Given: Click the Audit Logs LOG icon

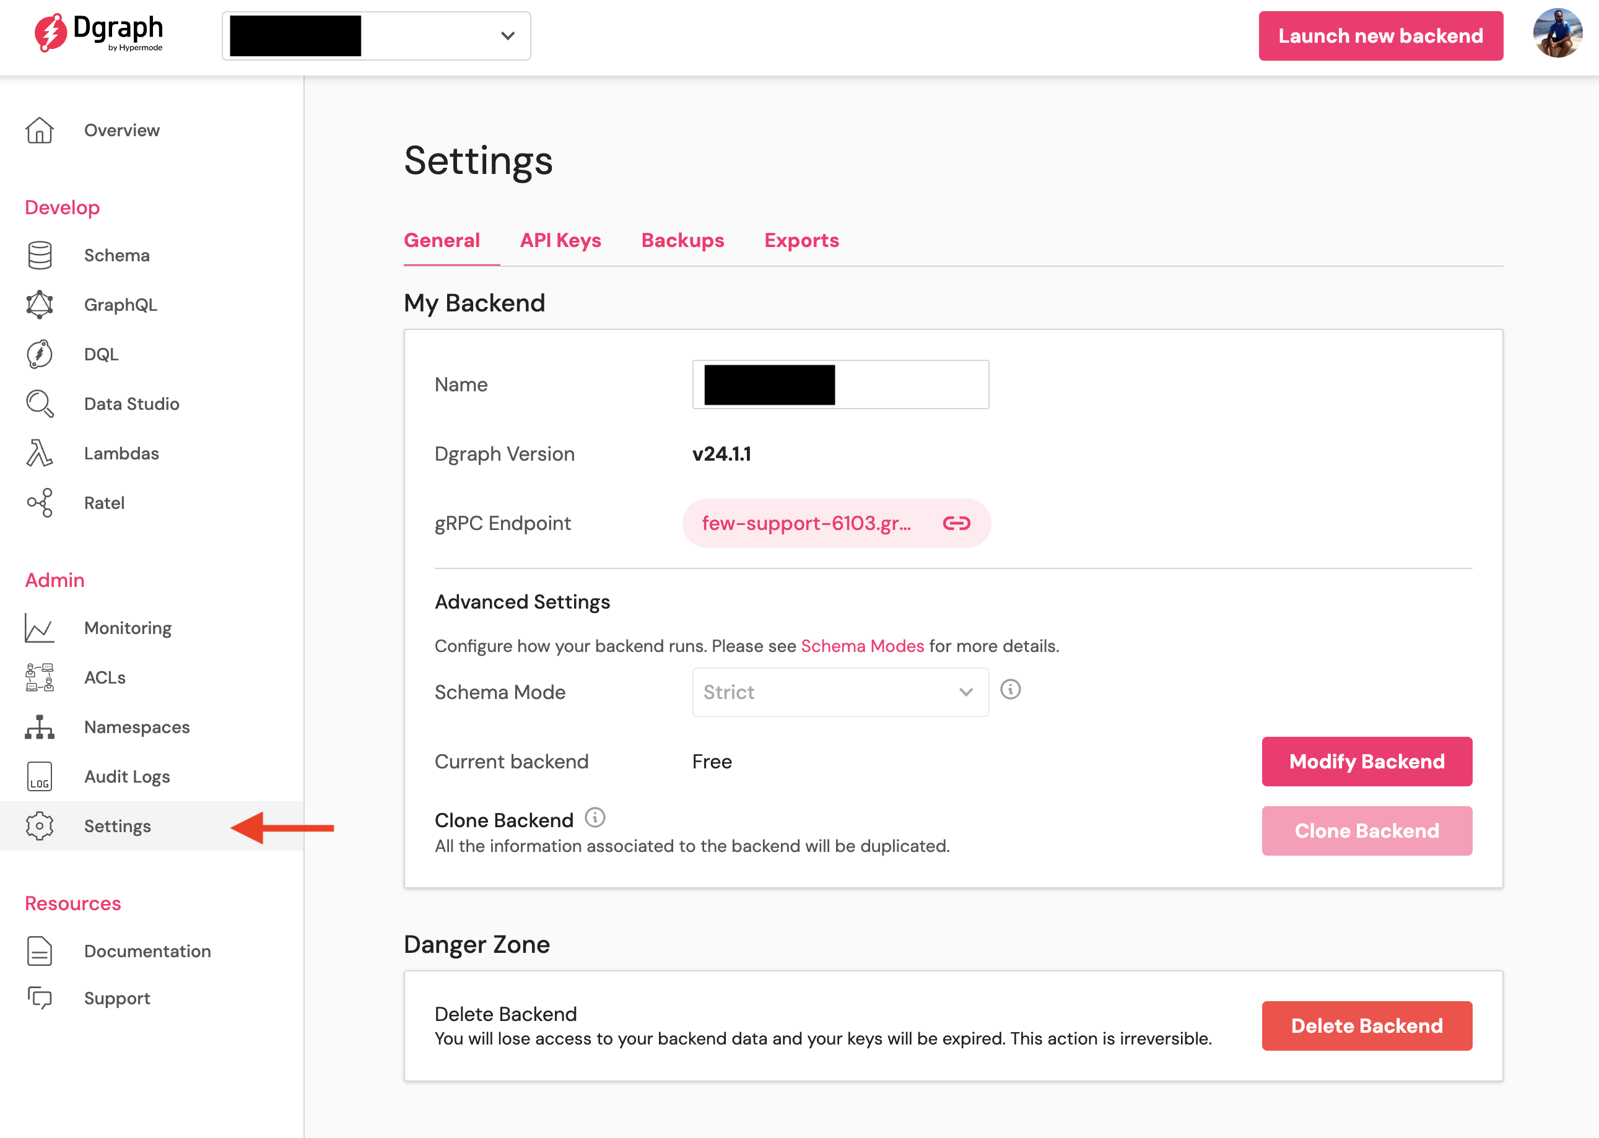Looking at the screenshot, I should (x=40, y=776).
